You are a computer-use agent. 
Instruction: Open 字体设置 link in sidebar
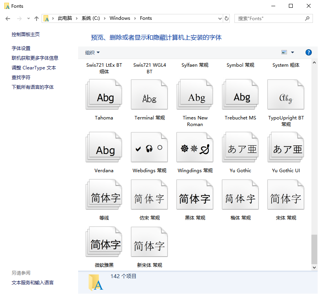click(x=21, y=48)
